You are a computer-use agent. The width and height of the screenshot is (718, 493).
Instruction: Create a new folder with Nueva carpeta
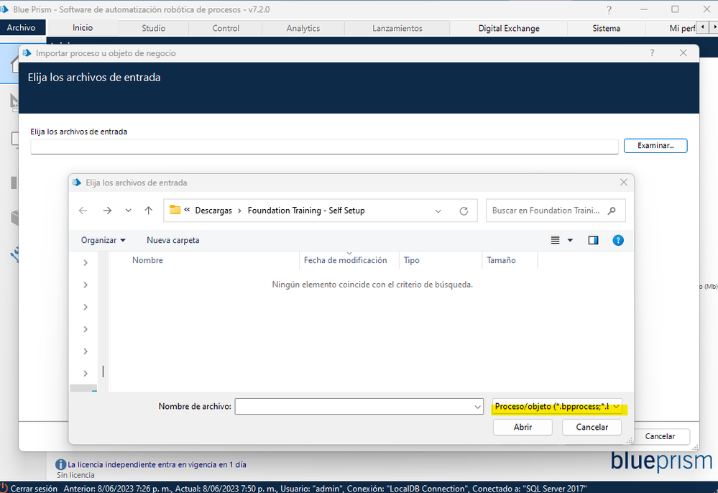tap(173, 240)
